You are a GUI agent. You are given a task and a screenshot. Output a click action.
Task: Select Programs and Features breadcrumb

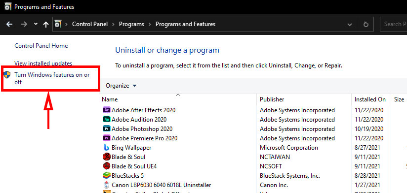185,24
